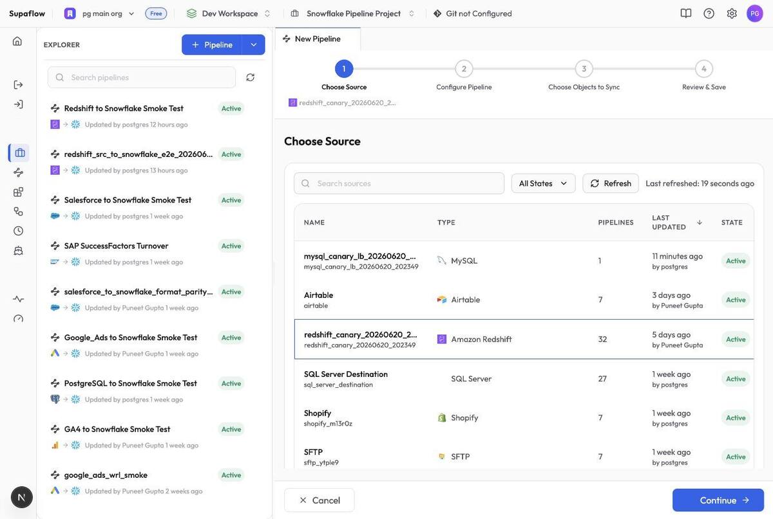Select the Amazon Redshift source row
The height and width of the screenshot is (519, 773).
pos(524,339)
